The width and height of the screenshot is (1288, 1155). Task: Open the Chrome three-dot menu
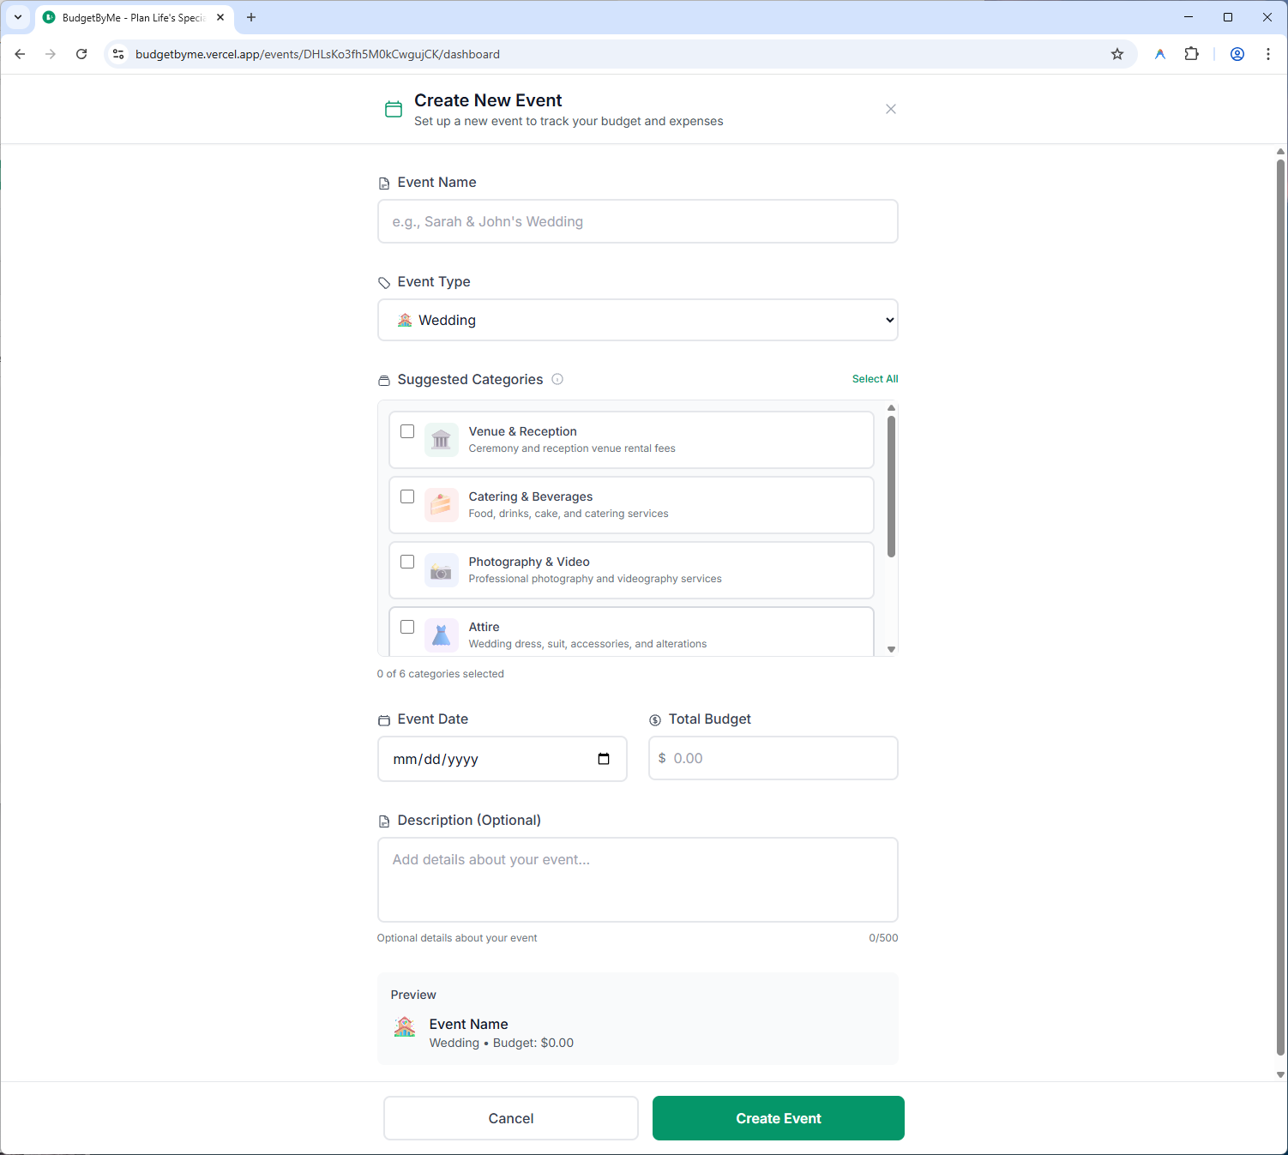[x=1268, y=54]
